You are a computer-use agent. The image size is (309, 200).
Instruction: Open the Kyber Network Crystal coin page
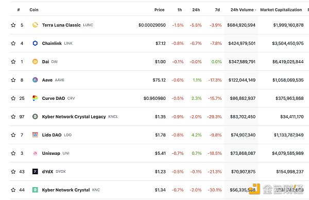pos(66,190)
